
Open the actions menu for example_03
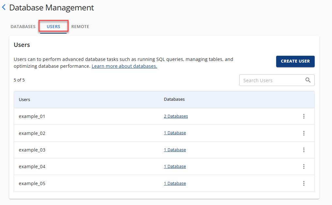coord(304,150)
